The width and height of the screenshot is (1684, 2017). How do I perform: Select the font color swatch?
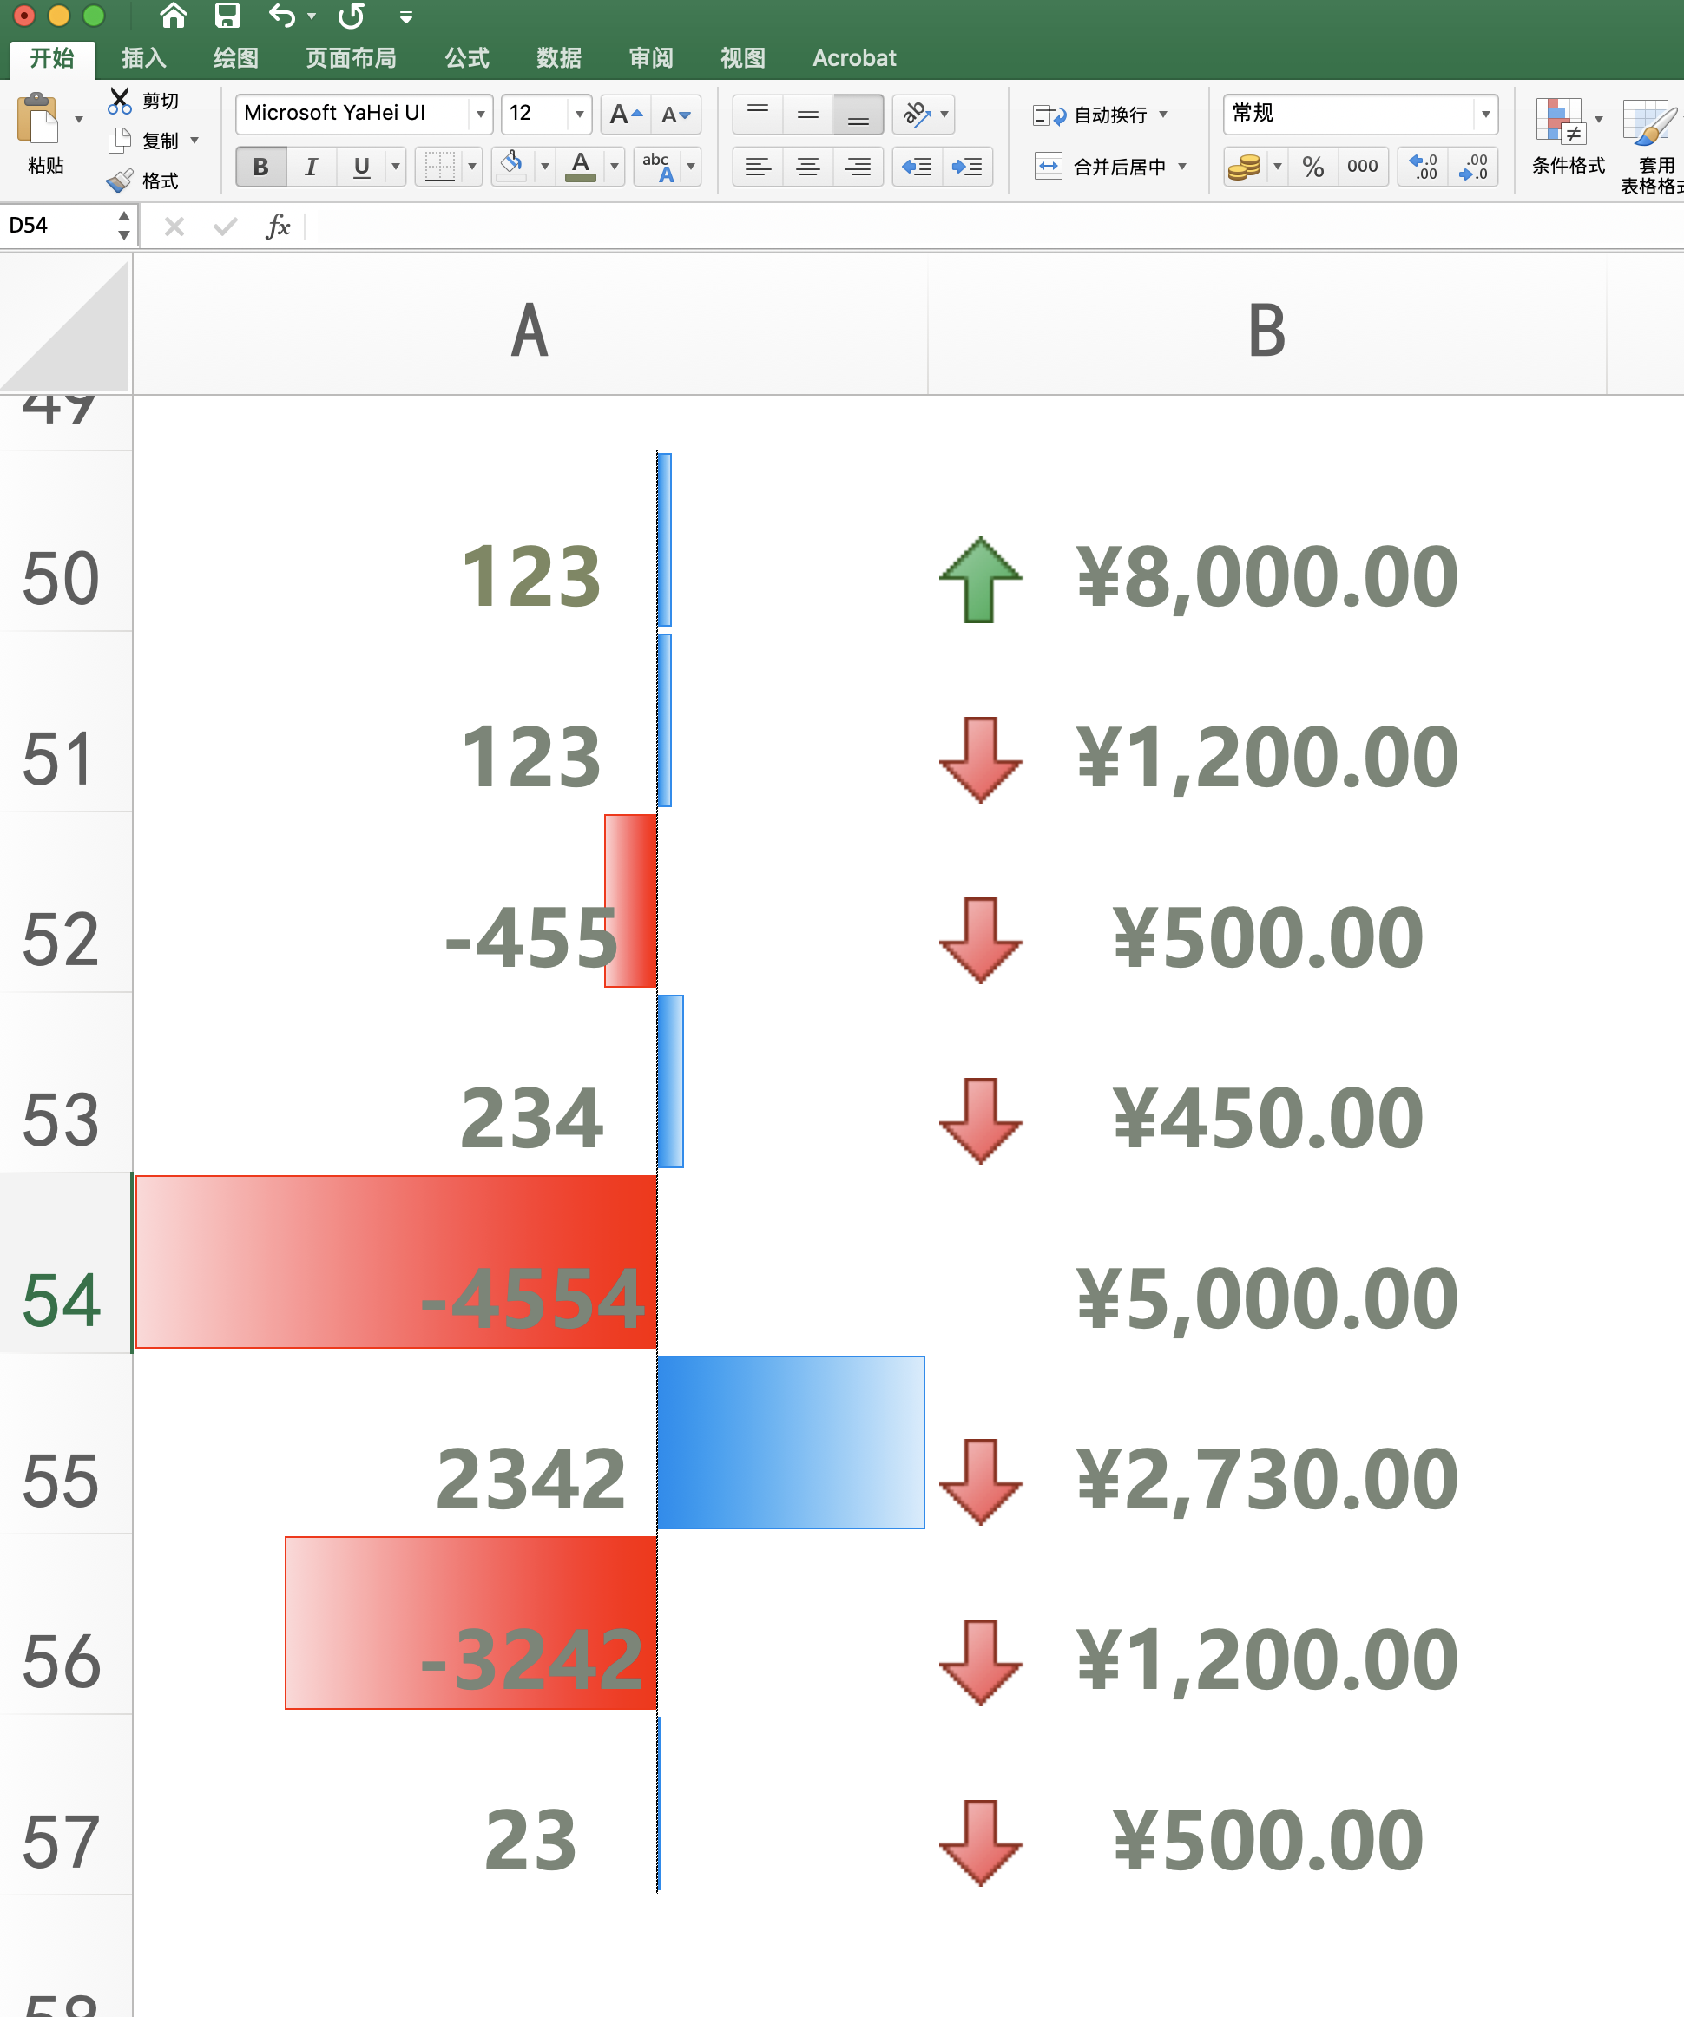(580, 165)
